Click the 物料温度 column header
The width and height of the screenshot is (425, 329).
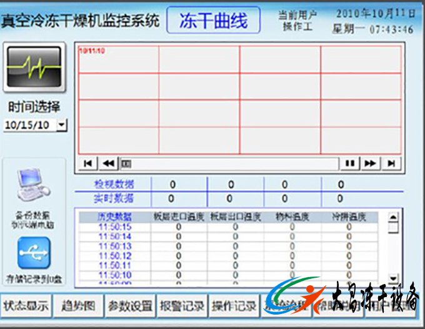(x=292, y=216)
